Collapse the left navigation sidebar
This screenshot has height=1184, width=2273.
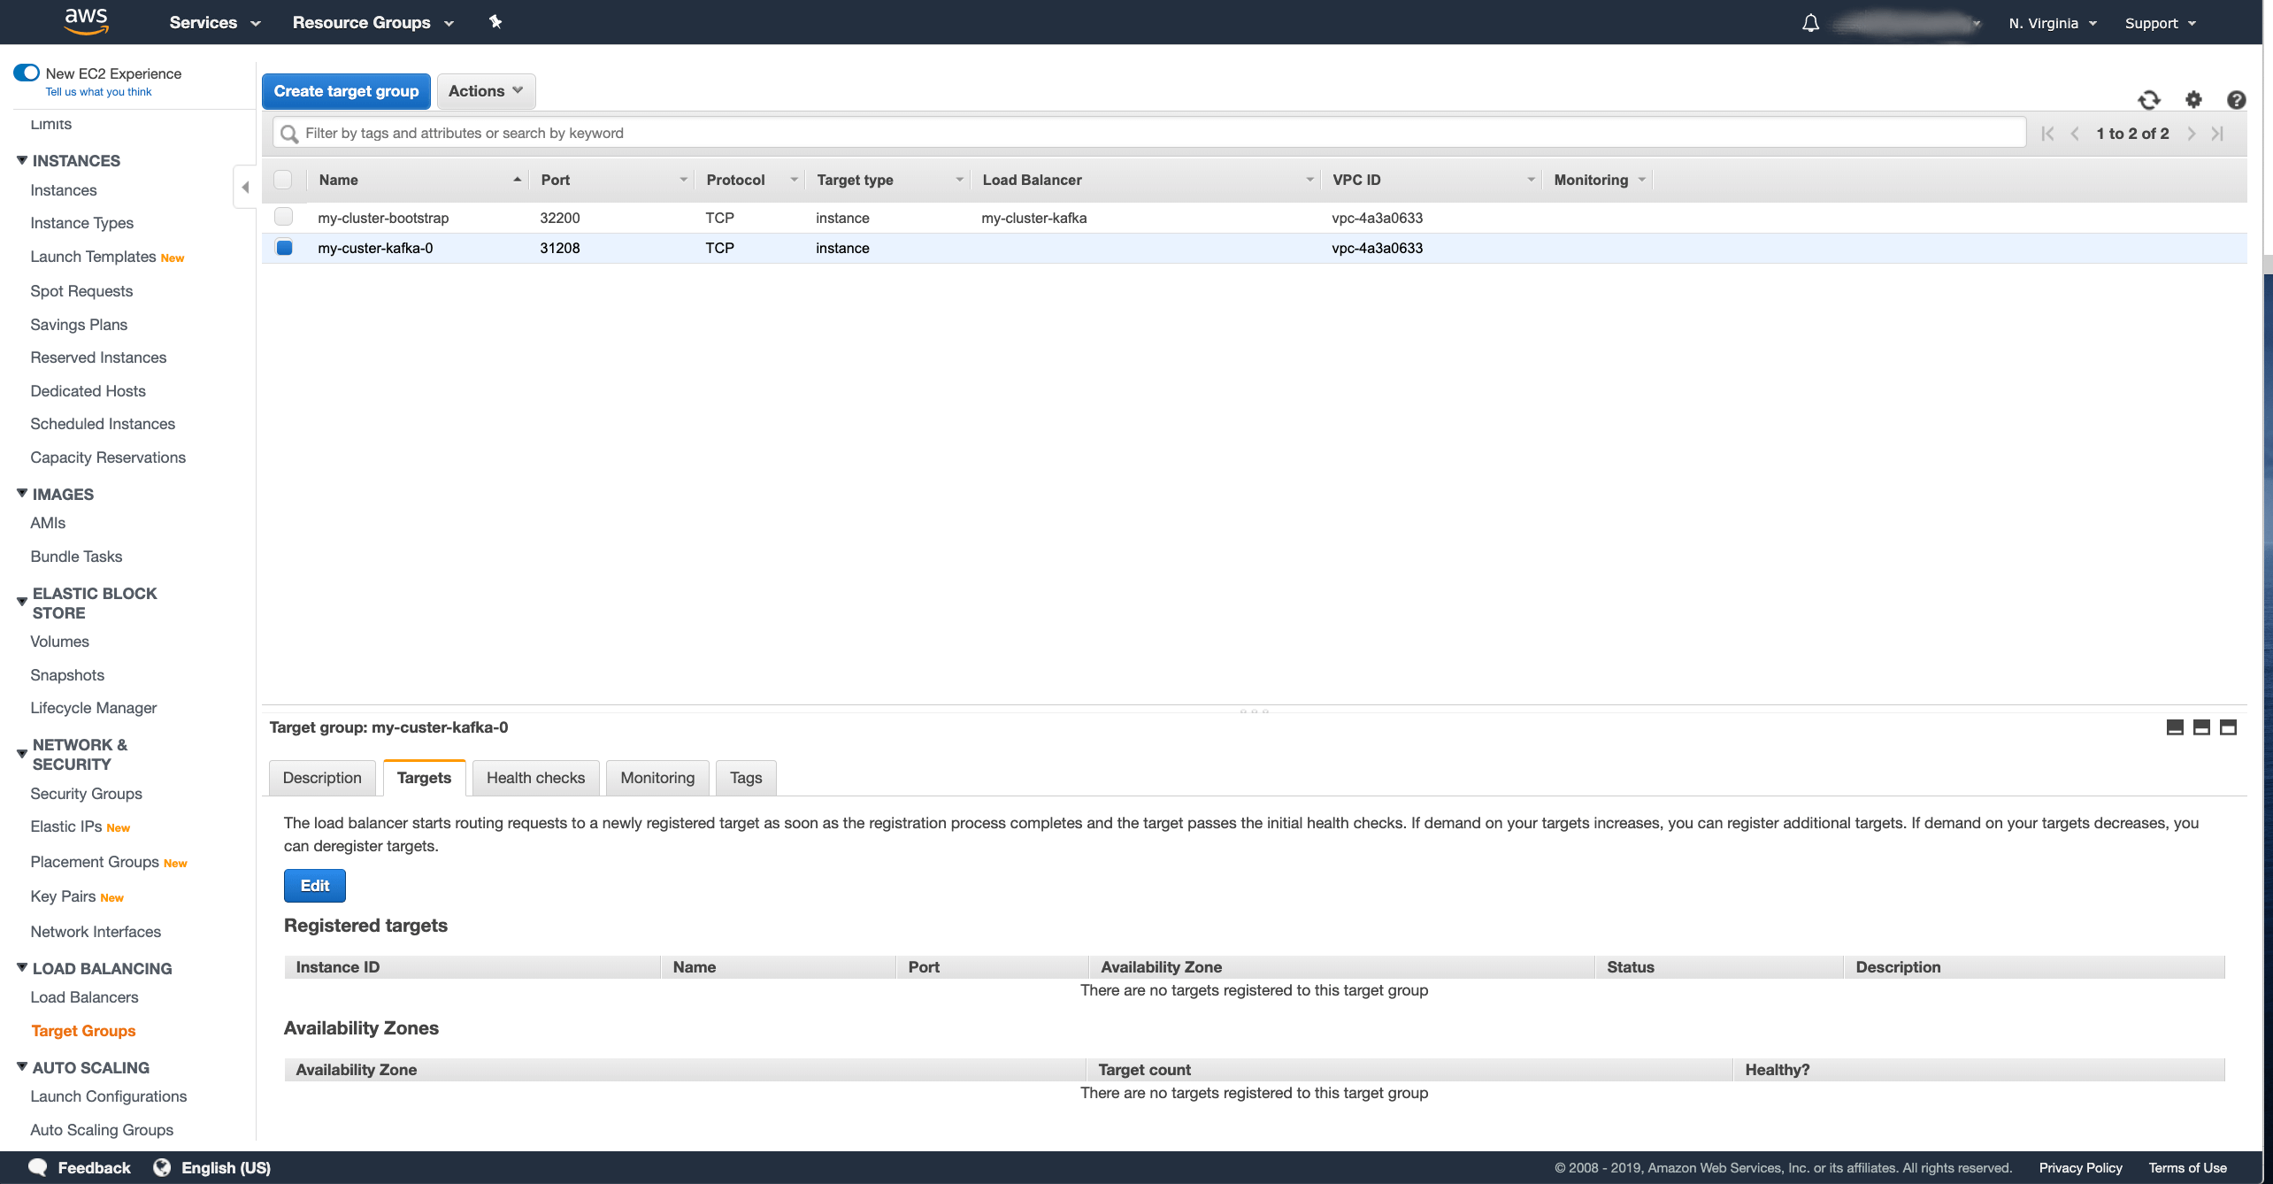[245, 188]
